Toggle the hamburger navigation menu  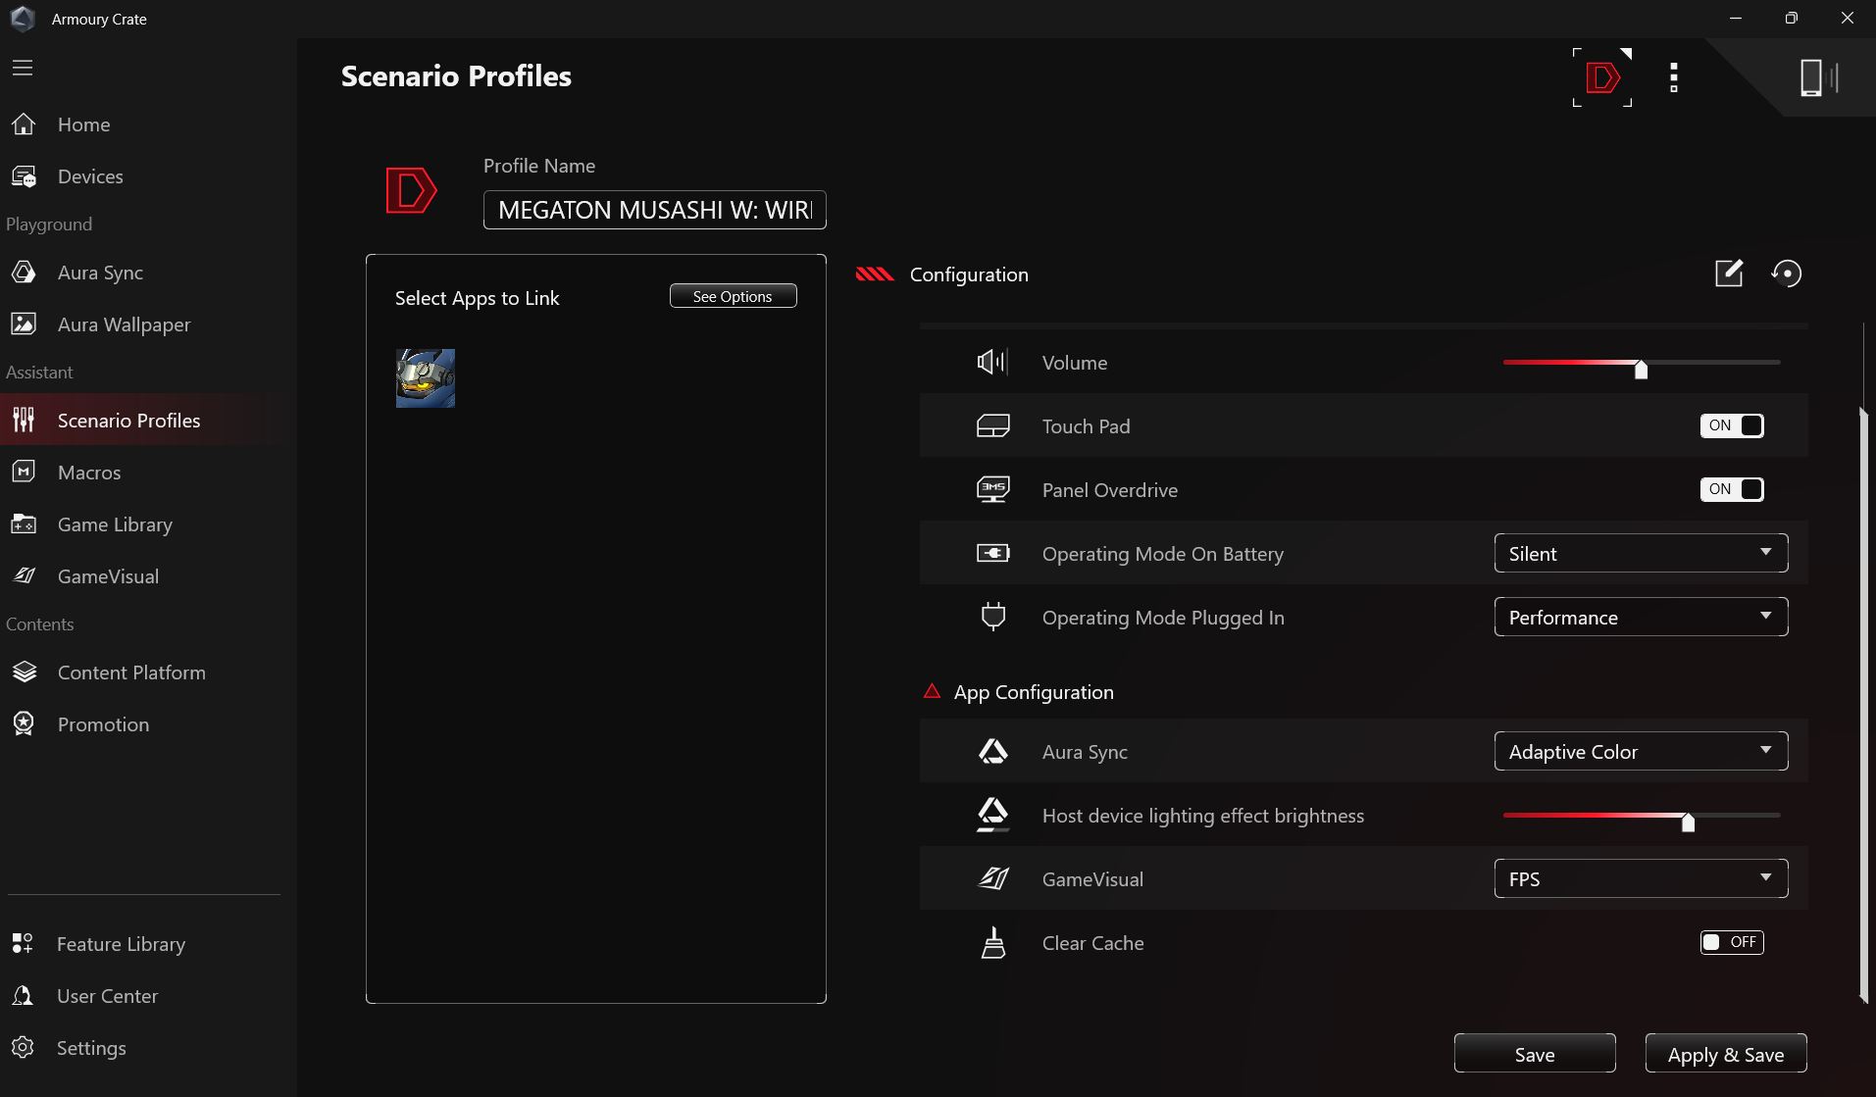tap(23, 68)
